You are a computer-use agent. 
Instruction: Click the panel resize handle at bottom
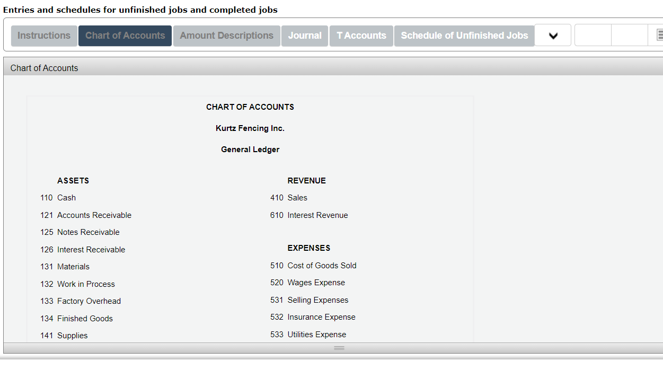[339, 348]
